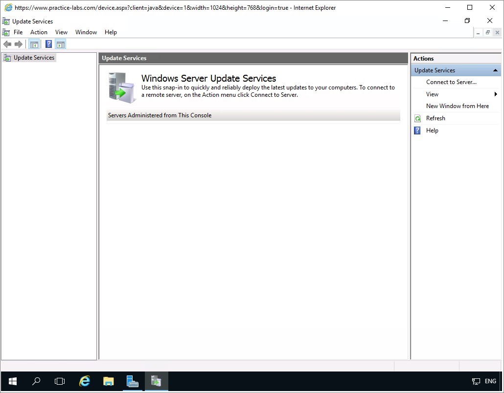This screenshot has width=504, height=393.
Task: Click the blue Help toolbar icon
Action: [x=48, y=44]
